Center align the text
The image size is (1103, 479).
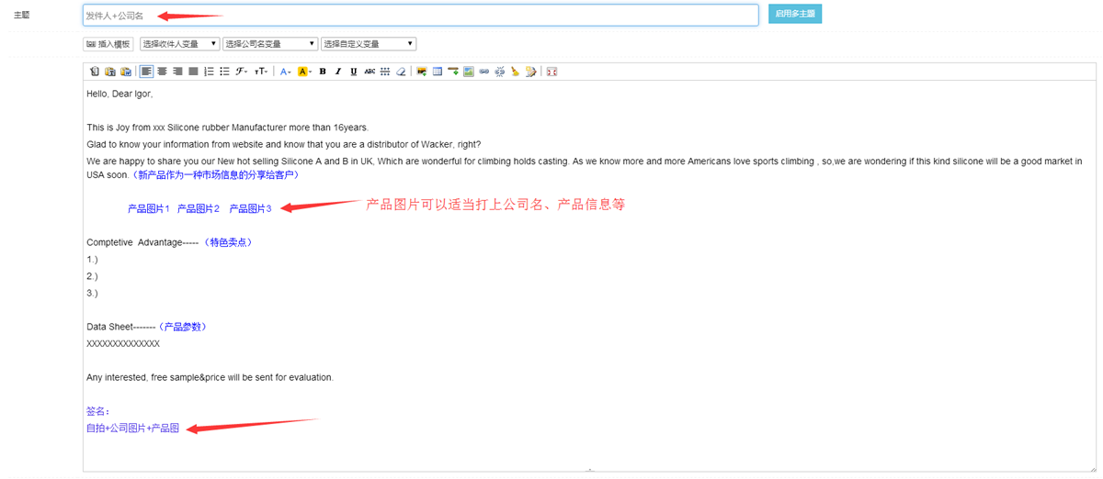coord(162,72)
